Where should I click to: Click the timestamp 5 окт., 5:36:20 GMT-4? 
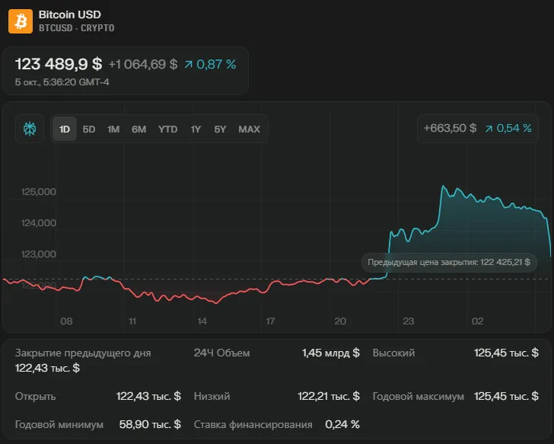click(x=62, y=82)
